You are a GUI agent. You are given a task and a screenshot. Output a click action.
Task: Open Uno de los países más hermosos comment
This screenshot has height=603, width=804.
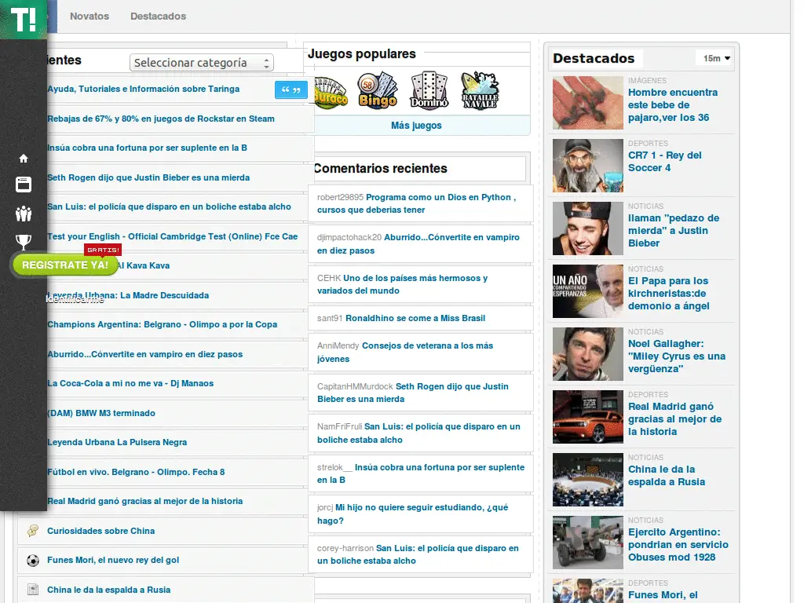coord(402,284)
